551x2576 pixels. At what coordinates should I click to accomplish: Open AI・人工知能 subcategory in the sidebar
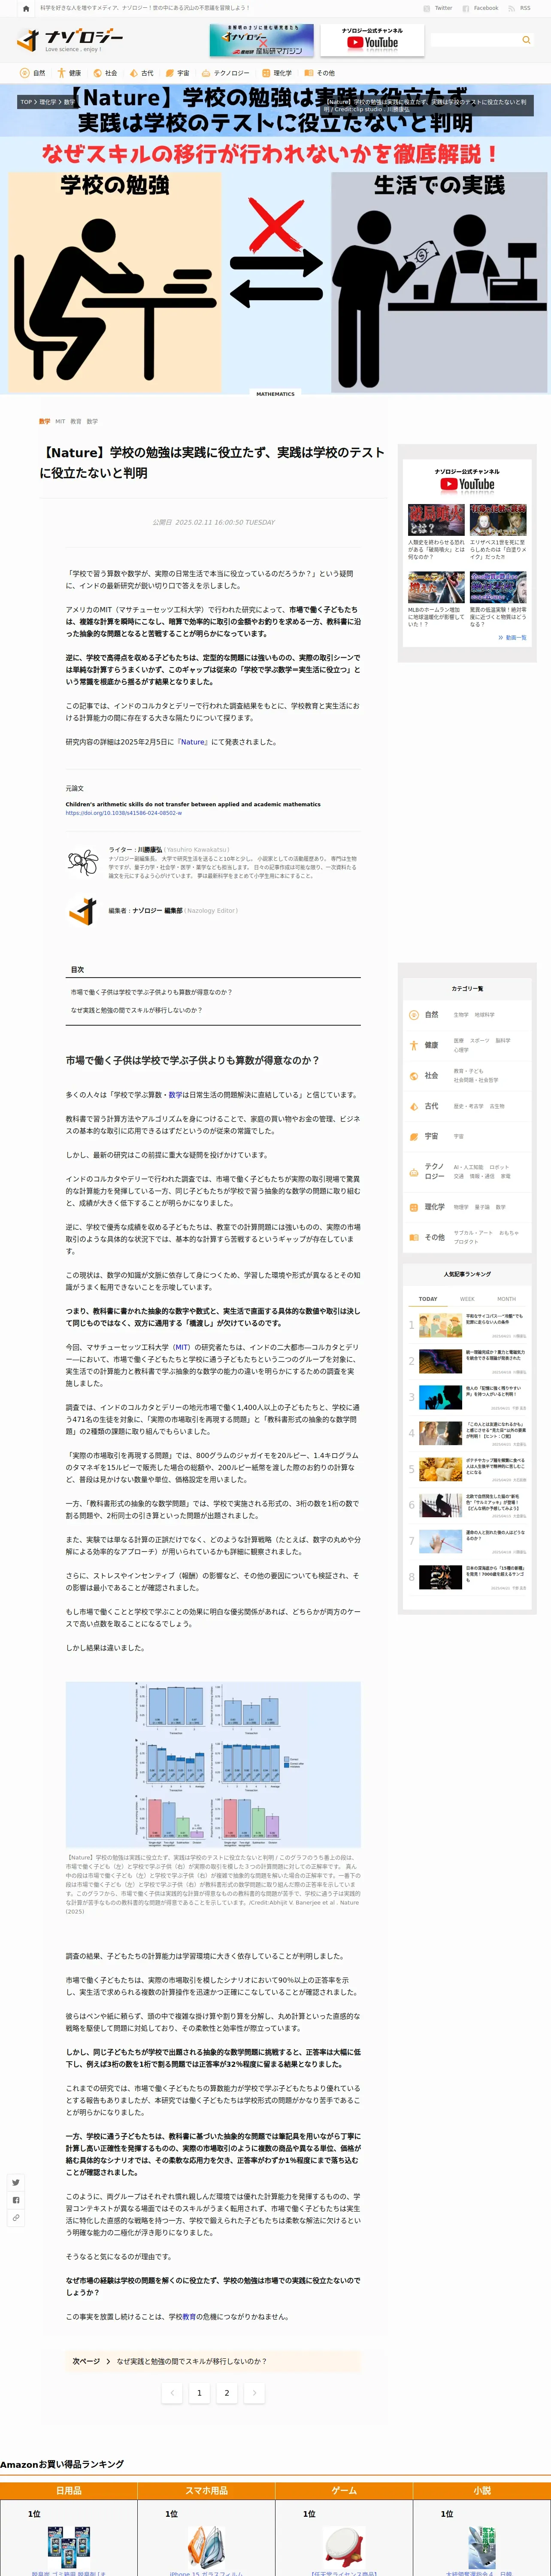(x=469, y=1167)
